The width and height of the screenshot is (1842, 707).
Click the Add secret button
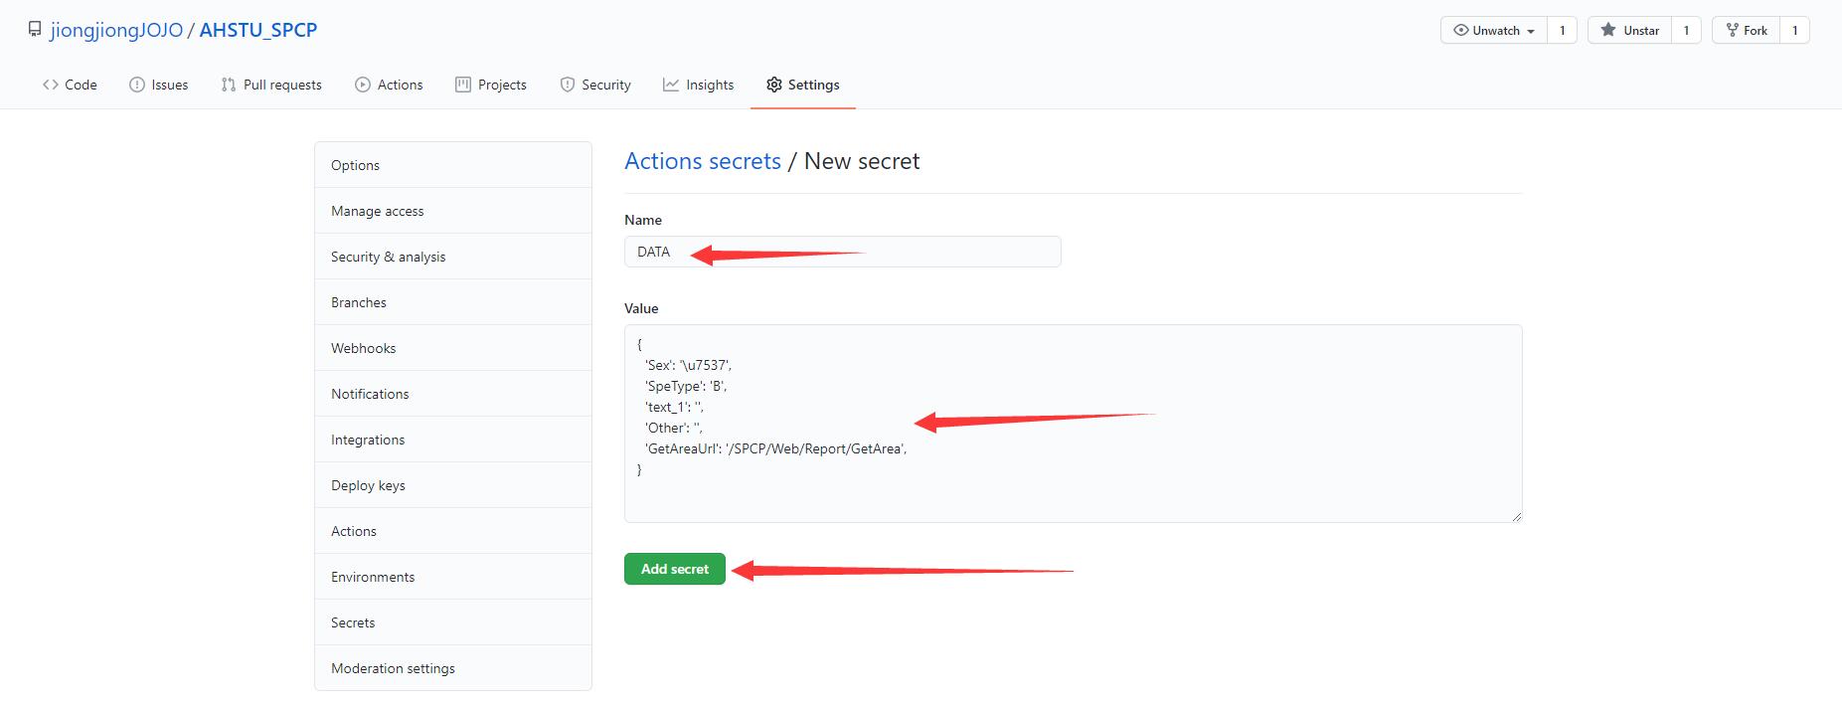point(675,569)
